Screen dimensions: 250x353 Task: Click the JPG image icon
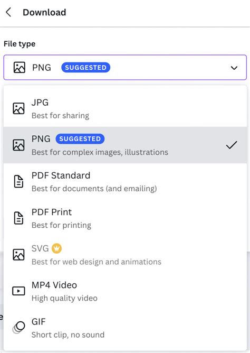[18, 108]
